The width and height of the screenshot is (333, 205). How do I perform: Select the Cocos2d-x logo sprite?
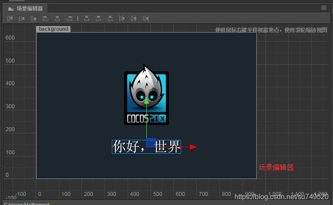tap(146, 95)
